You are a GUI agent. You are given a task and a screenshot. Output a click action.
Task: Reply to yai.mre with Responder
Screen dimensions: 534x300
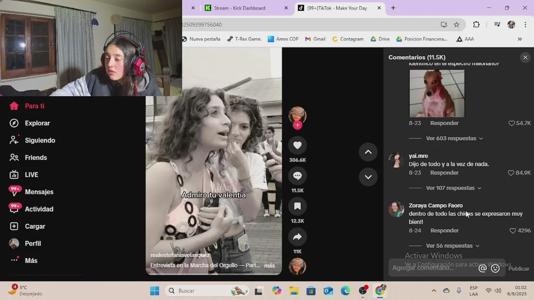pyautogui.click(x=444, y=173)
